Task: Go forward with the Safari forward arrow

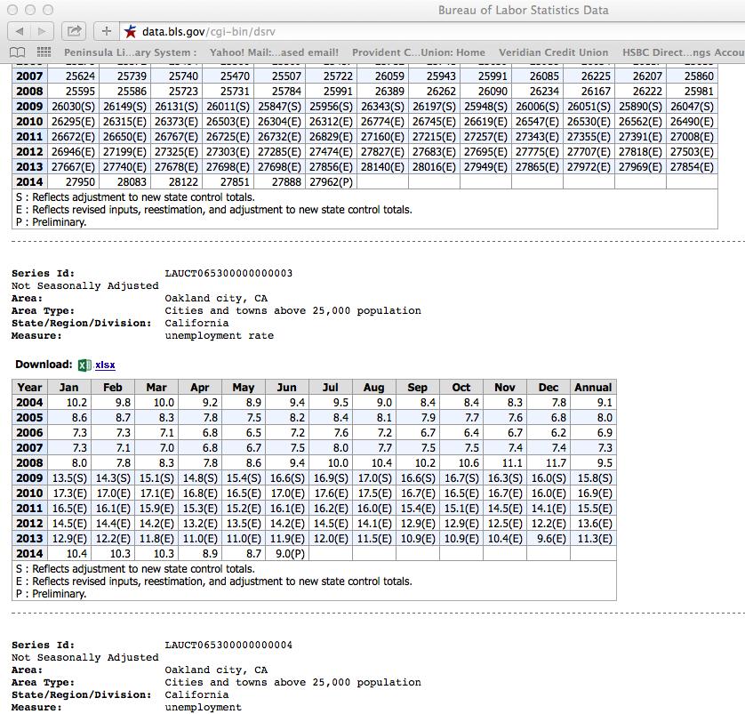Action: (x=43, y=31)
